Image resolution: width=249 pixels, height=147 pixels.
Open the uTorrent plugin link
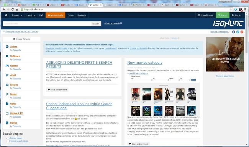[15, 138]
